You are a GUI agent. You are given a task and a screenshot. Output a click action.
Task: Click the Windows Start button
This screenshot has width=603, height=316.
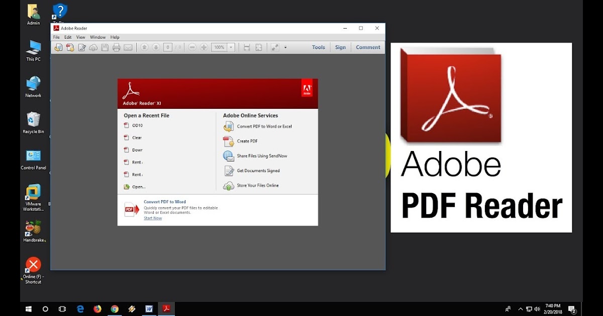pyautogui.click(x=29, y=309)
